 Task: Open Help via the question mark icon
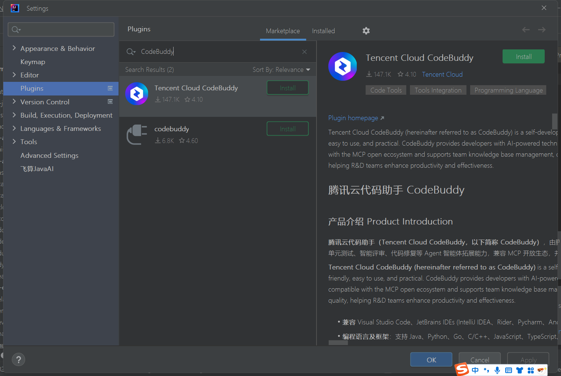tap(18, 359)
